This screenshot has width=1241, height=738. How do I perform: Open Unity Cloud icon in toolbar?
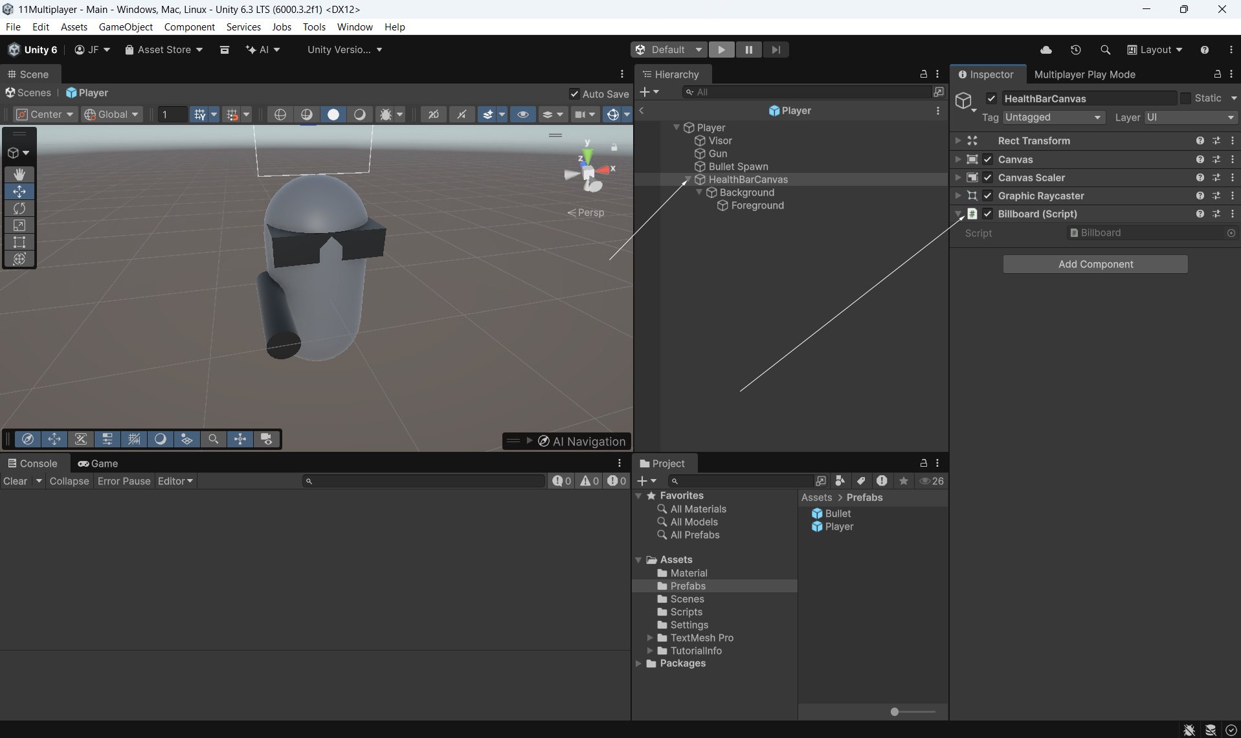click(x=1045, y=50)
